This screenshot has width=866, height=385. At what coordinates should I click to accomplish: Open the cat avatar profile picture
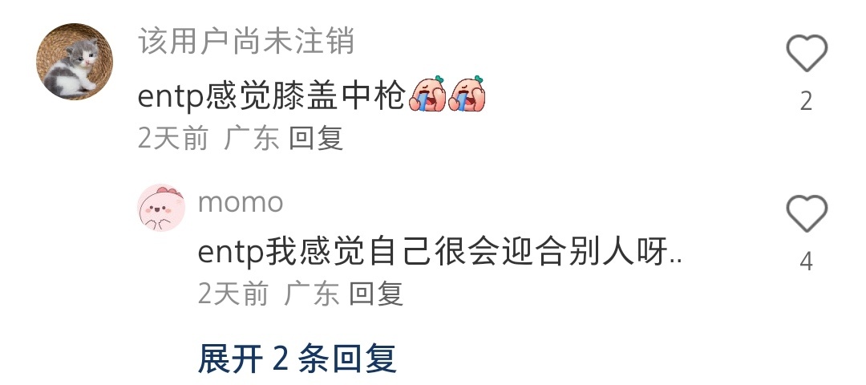coord(75,61)
